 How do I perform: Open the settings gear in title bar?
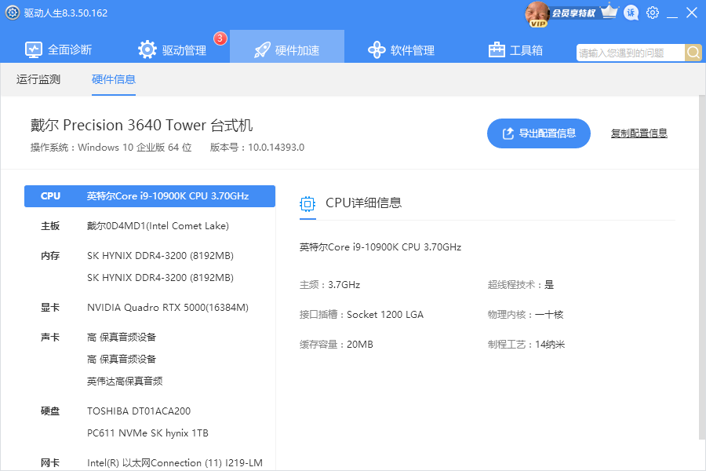653,13
